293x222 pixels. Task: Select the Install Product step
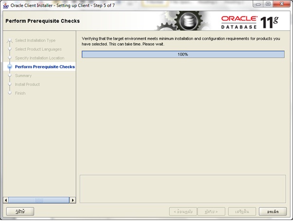(x=27, y=84)
